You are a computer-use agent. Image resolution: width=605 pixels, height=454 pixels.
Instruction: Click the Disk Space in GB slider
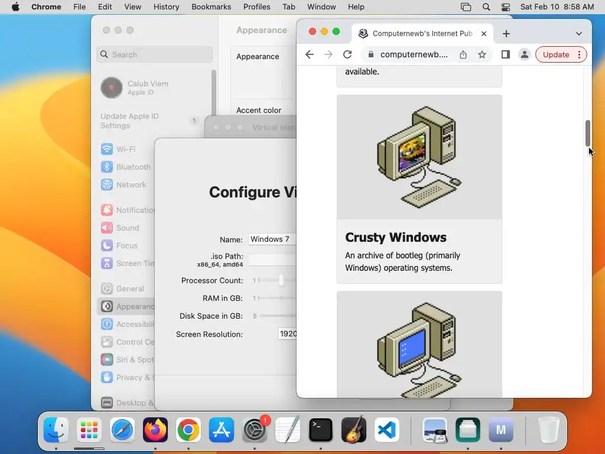277,316
